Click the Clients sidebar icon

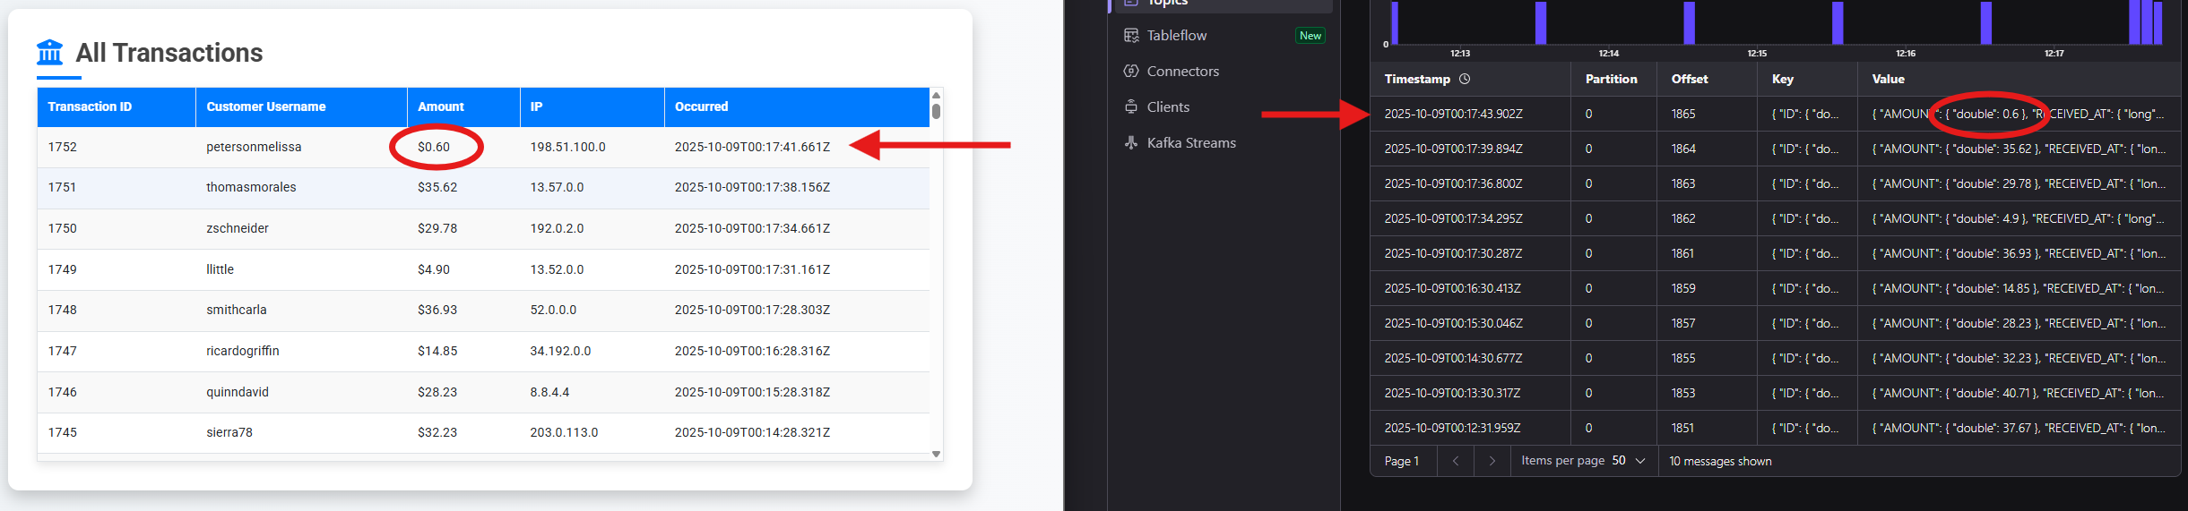tap(1131, 107)
